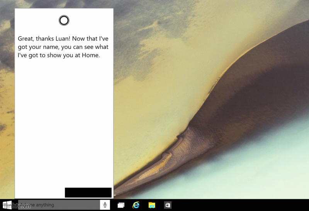Browse files using the folder taskbar icon

(x=152, y=205)
